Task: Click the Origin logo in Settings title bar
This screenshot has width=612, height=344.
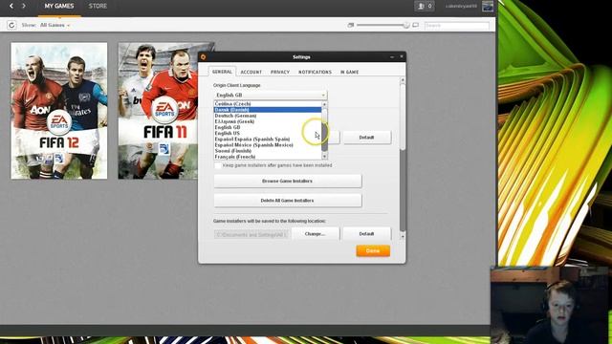Action: (203, 57)
